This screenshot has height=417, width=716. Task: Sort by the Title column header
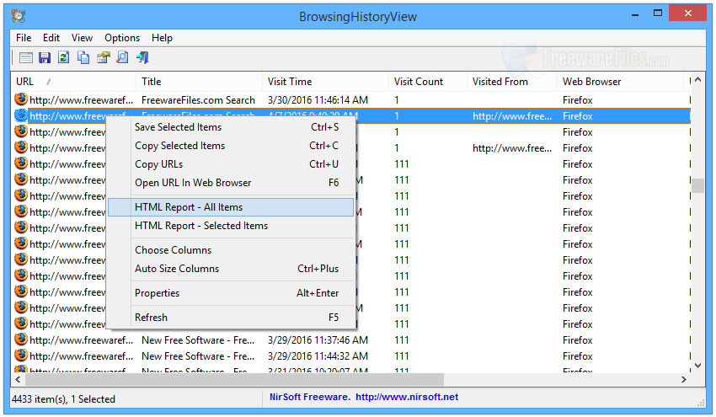[199, 82]
